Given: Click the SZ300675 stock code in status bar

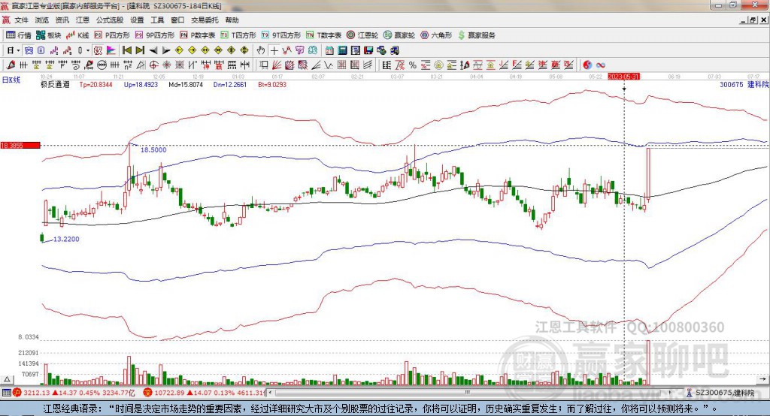Looking at the screenshot, I should coord(715,393).
